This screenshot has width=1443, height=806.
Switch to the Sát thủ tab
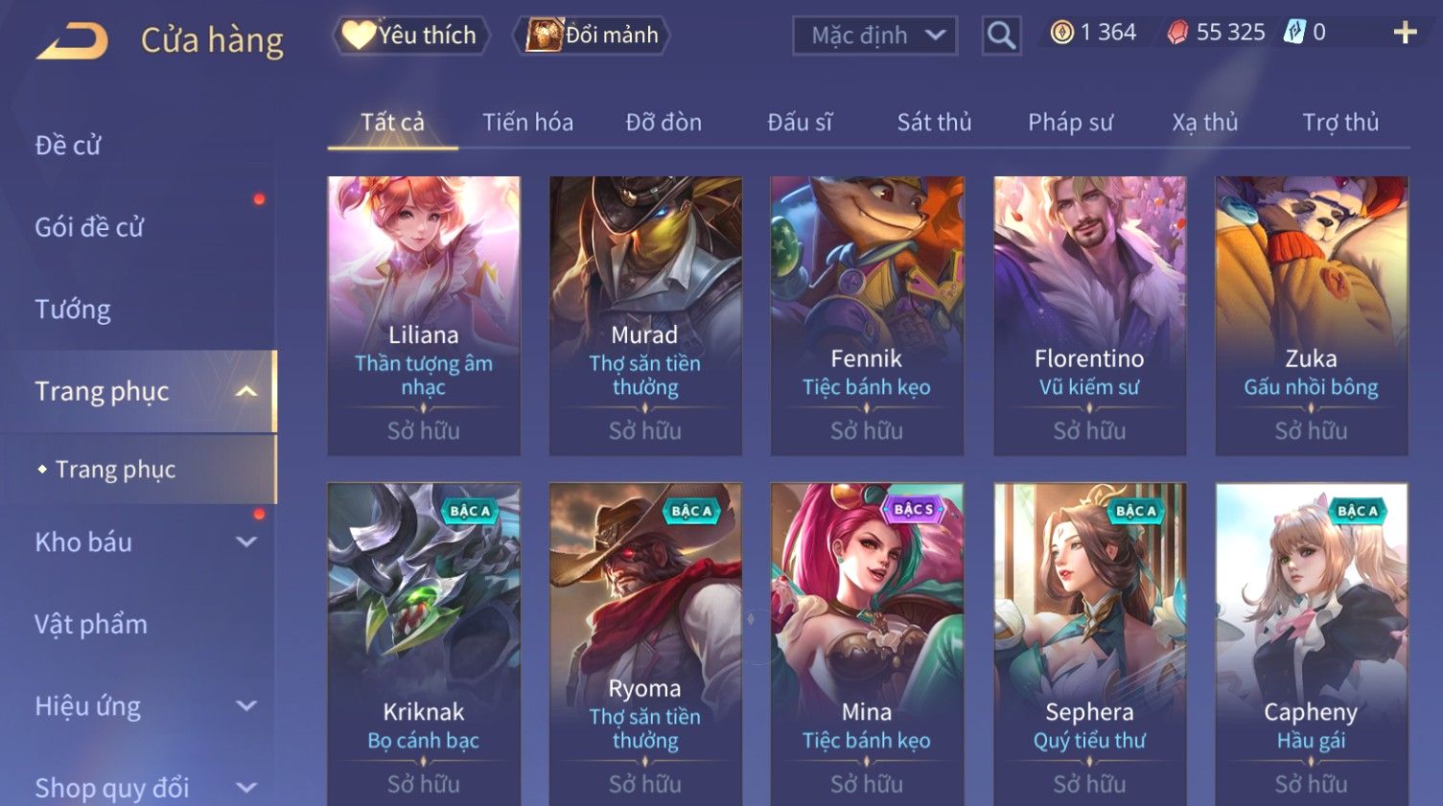[934, 122]
